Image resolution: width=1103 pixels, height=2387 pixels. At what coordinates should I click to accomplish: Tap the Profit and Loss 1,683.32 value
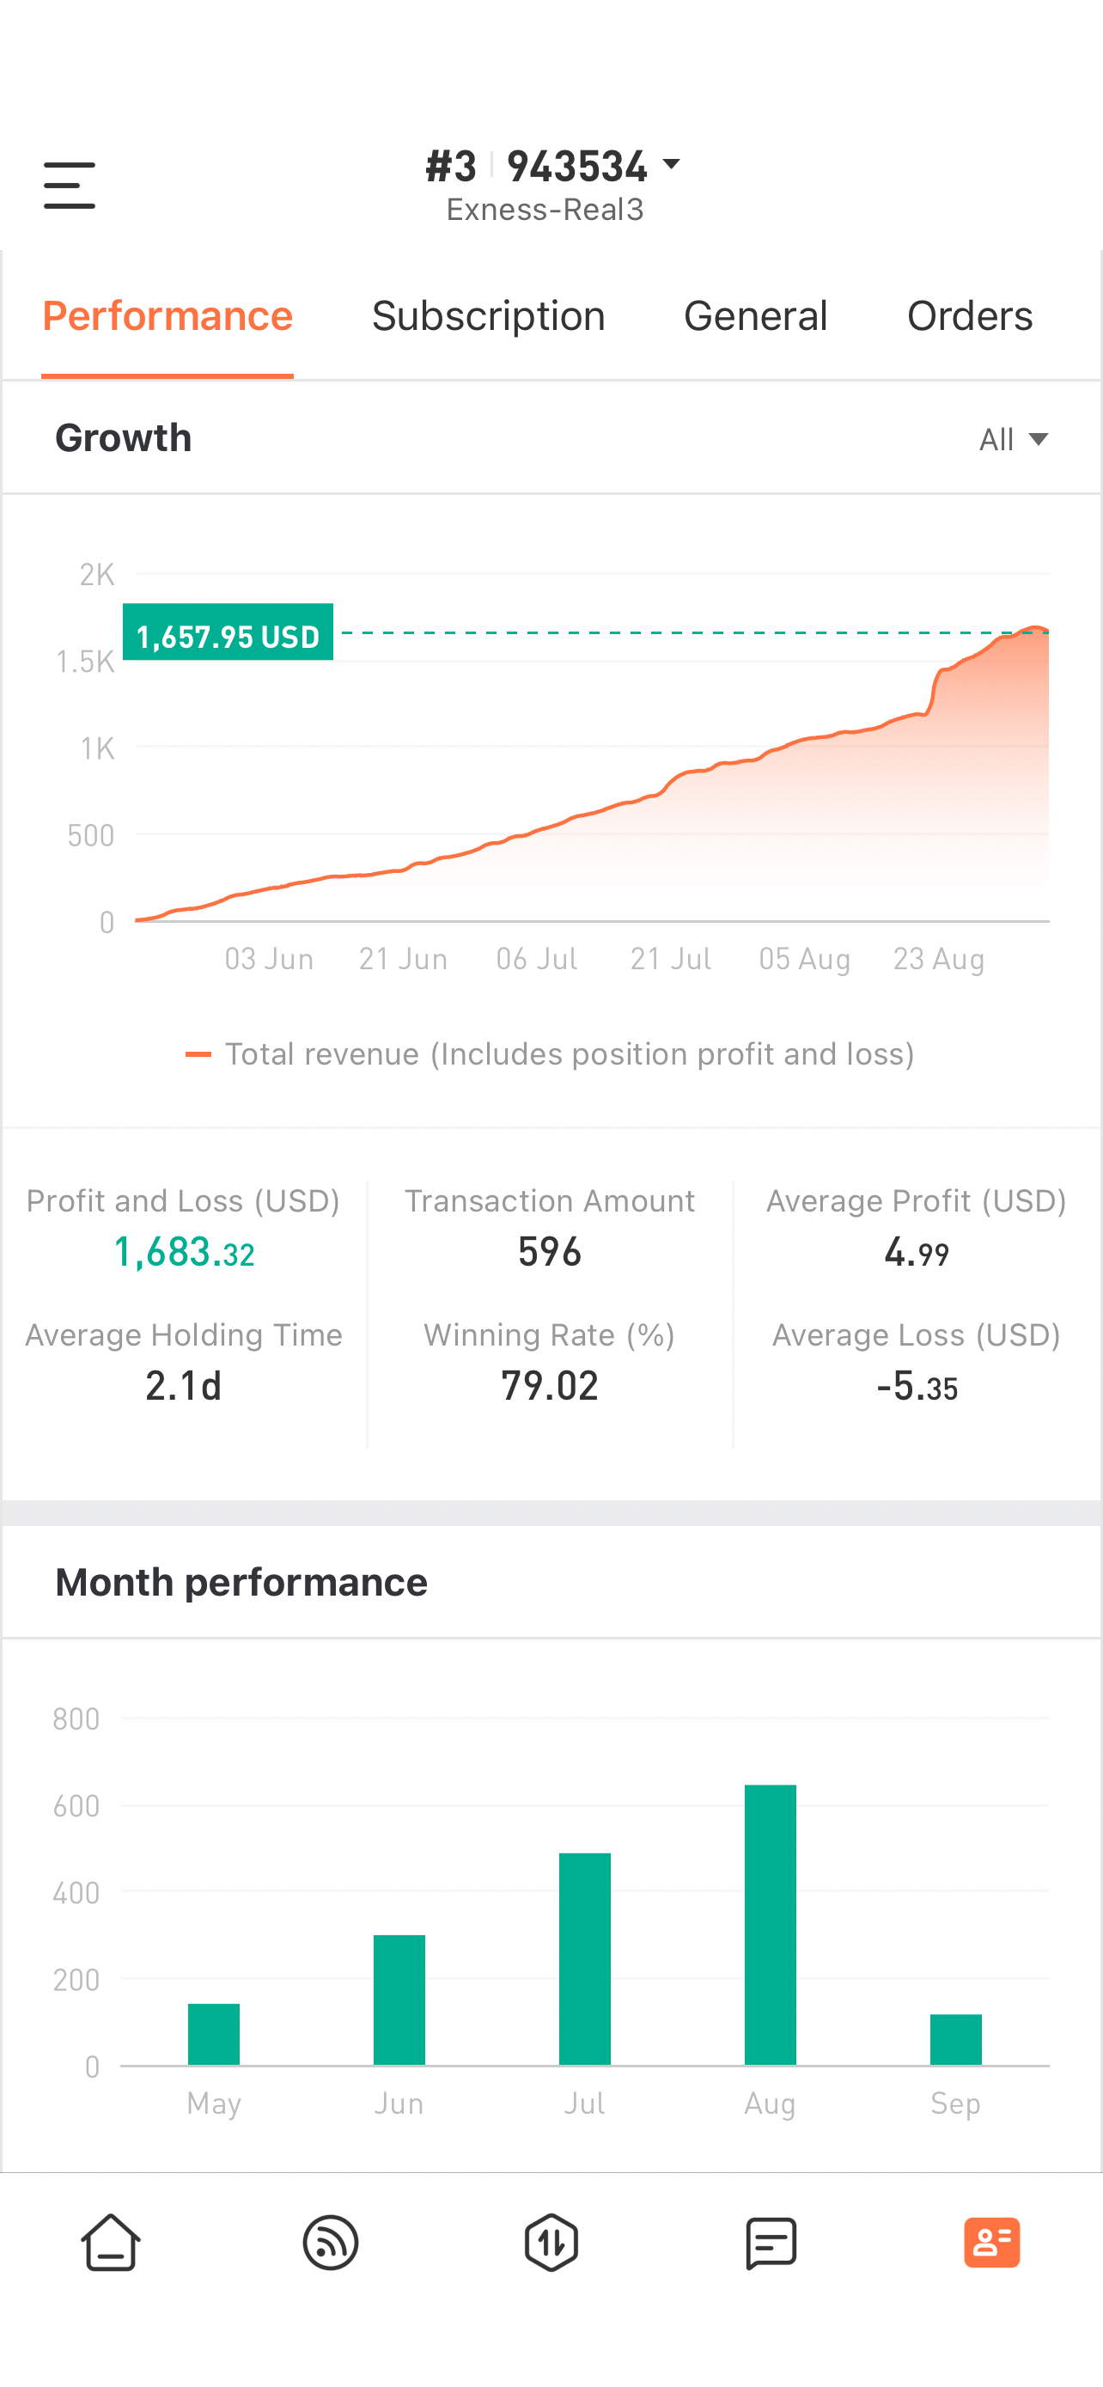(183, 1252)
